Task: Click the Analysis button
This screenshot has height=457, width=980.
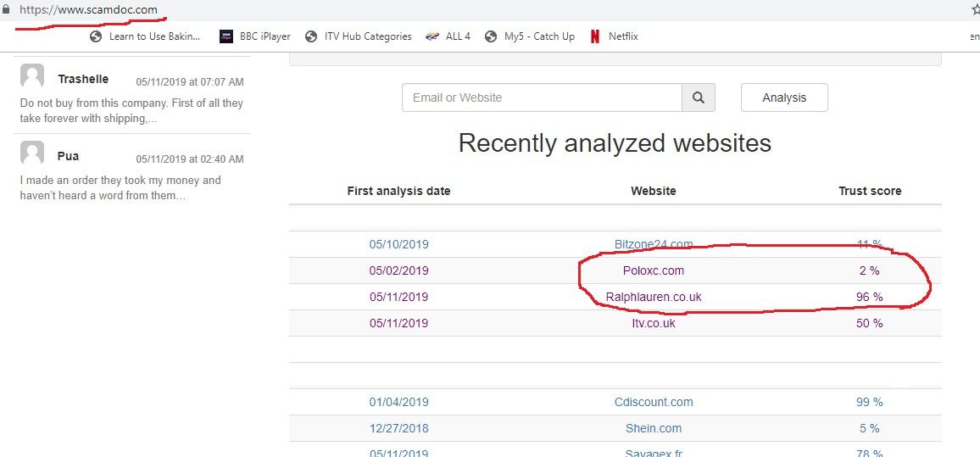Action: [784, 98]
